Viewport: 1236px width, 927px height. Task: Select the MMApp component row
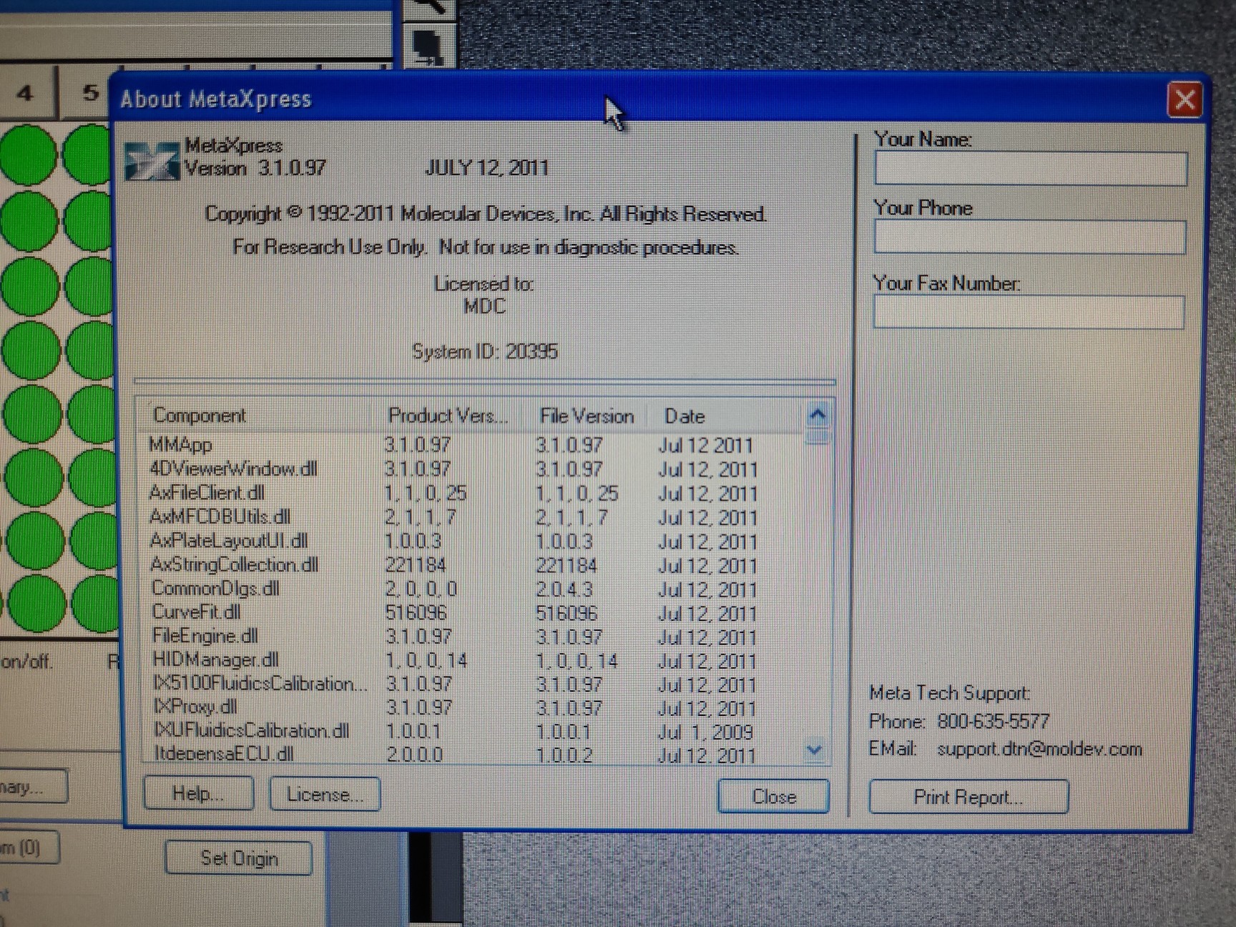pos(181,445)
